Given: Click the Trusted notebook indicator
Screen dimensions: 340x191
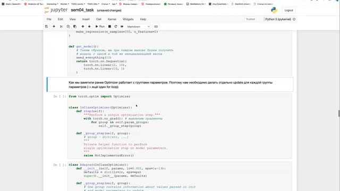Looking at the screenshot, I should [x=250, y=19].
